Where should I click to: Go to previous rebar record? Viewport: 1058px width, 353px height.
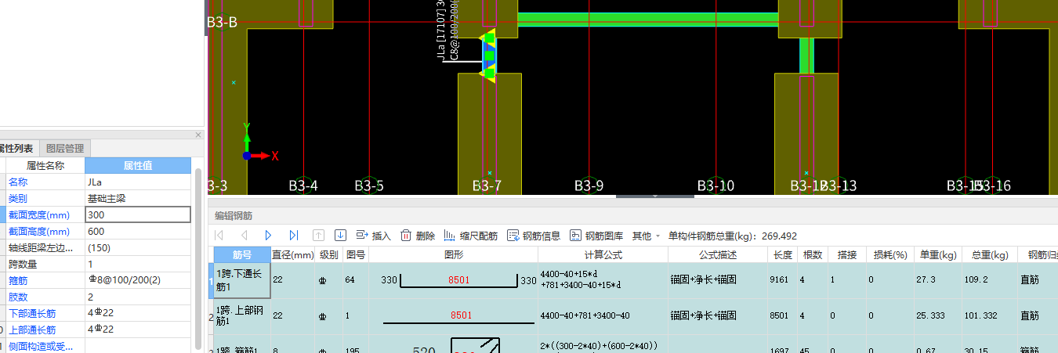click(244, 236)
